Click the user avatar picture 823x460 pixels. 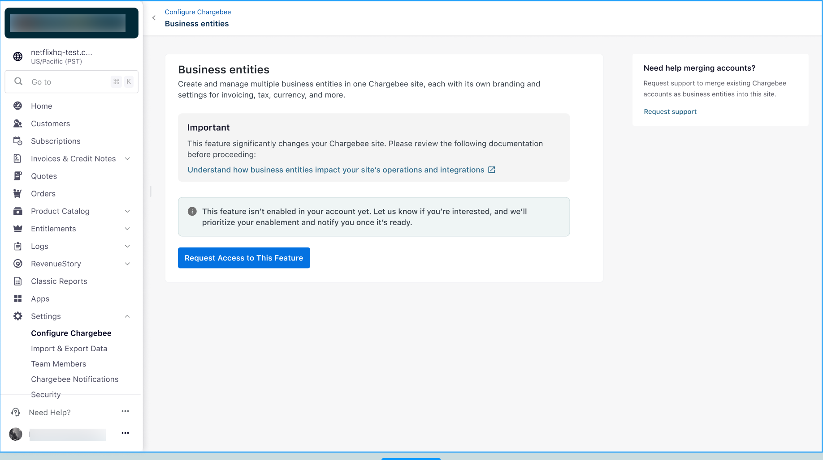pos(16,434)
